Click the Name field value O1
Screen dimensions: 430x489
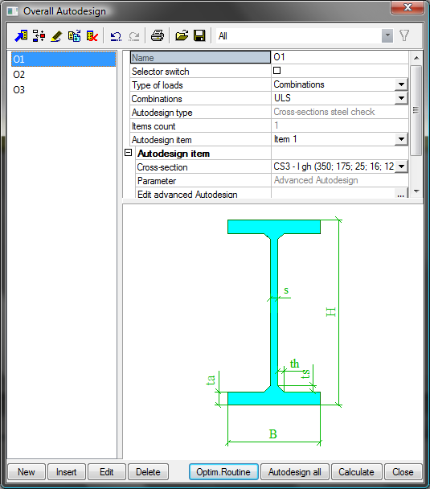click(340, 57)
